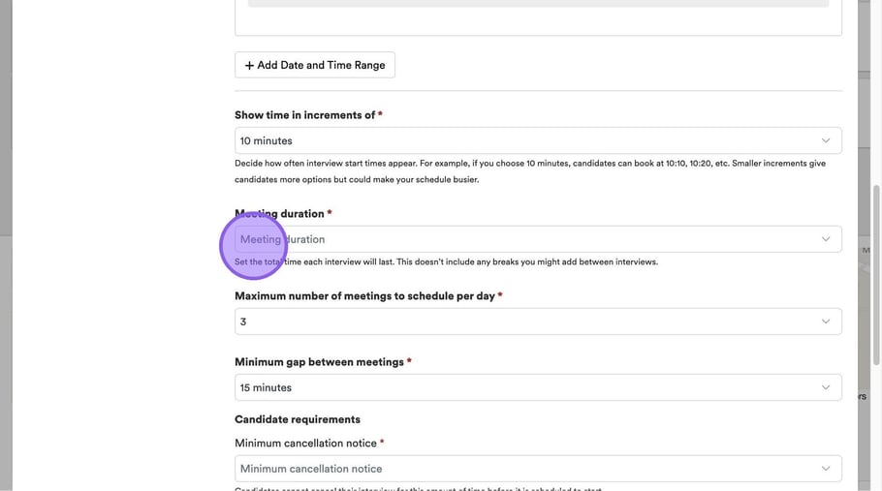
Task: Click the "Candidate requirements" section heading
Action: point(298,419)
